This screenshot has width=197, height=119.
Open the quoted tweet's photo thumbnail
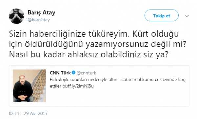(x=30, y=86)
